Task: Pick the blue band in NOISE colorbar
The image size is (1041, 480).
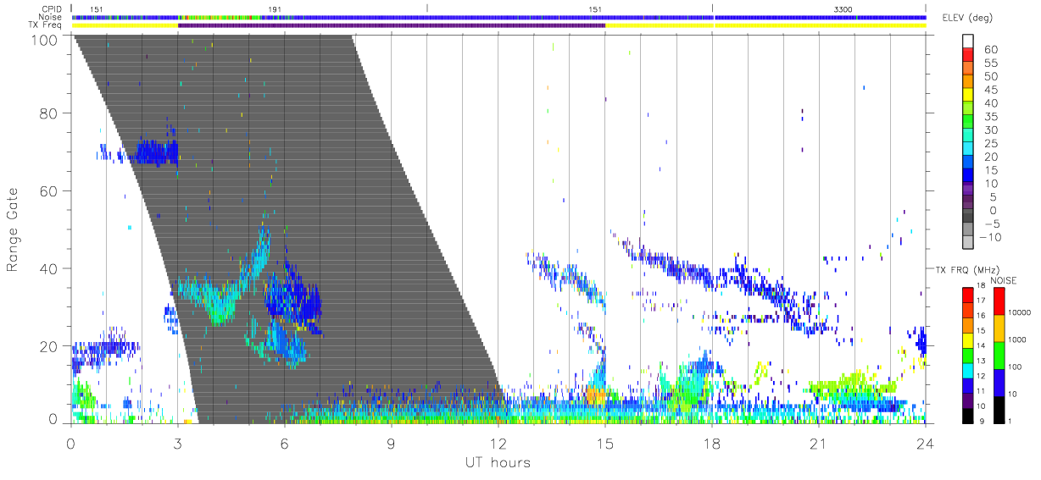Action: [x=999, y=382]
